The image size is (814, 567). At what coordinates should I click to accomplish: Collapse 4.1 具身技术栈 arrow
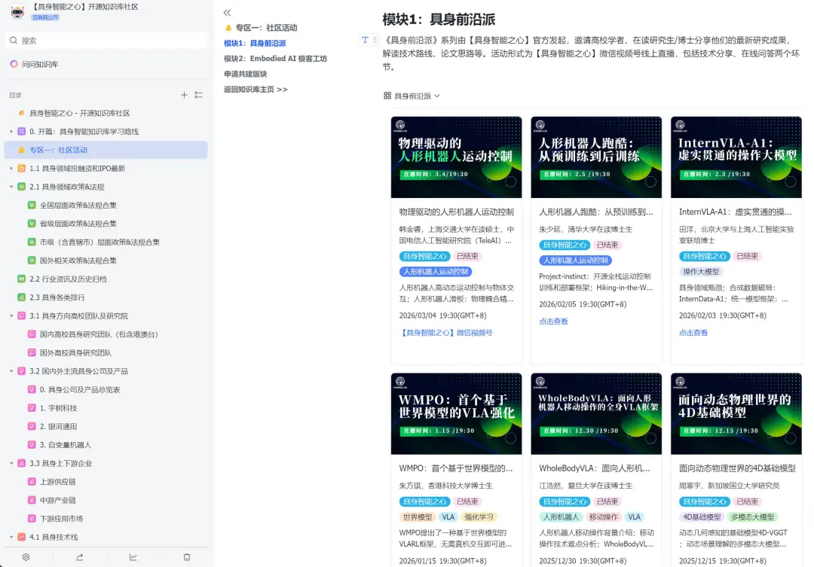click(x=11, y=537)
